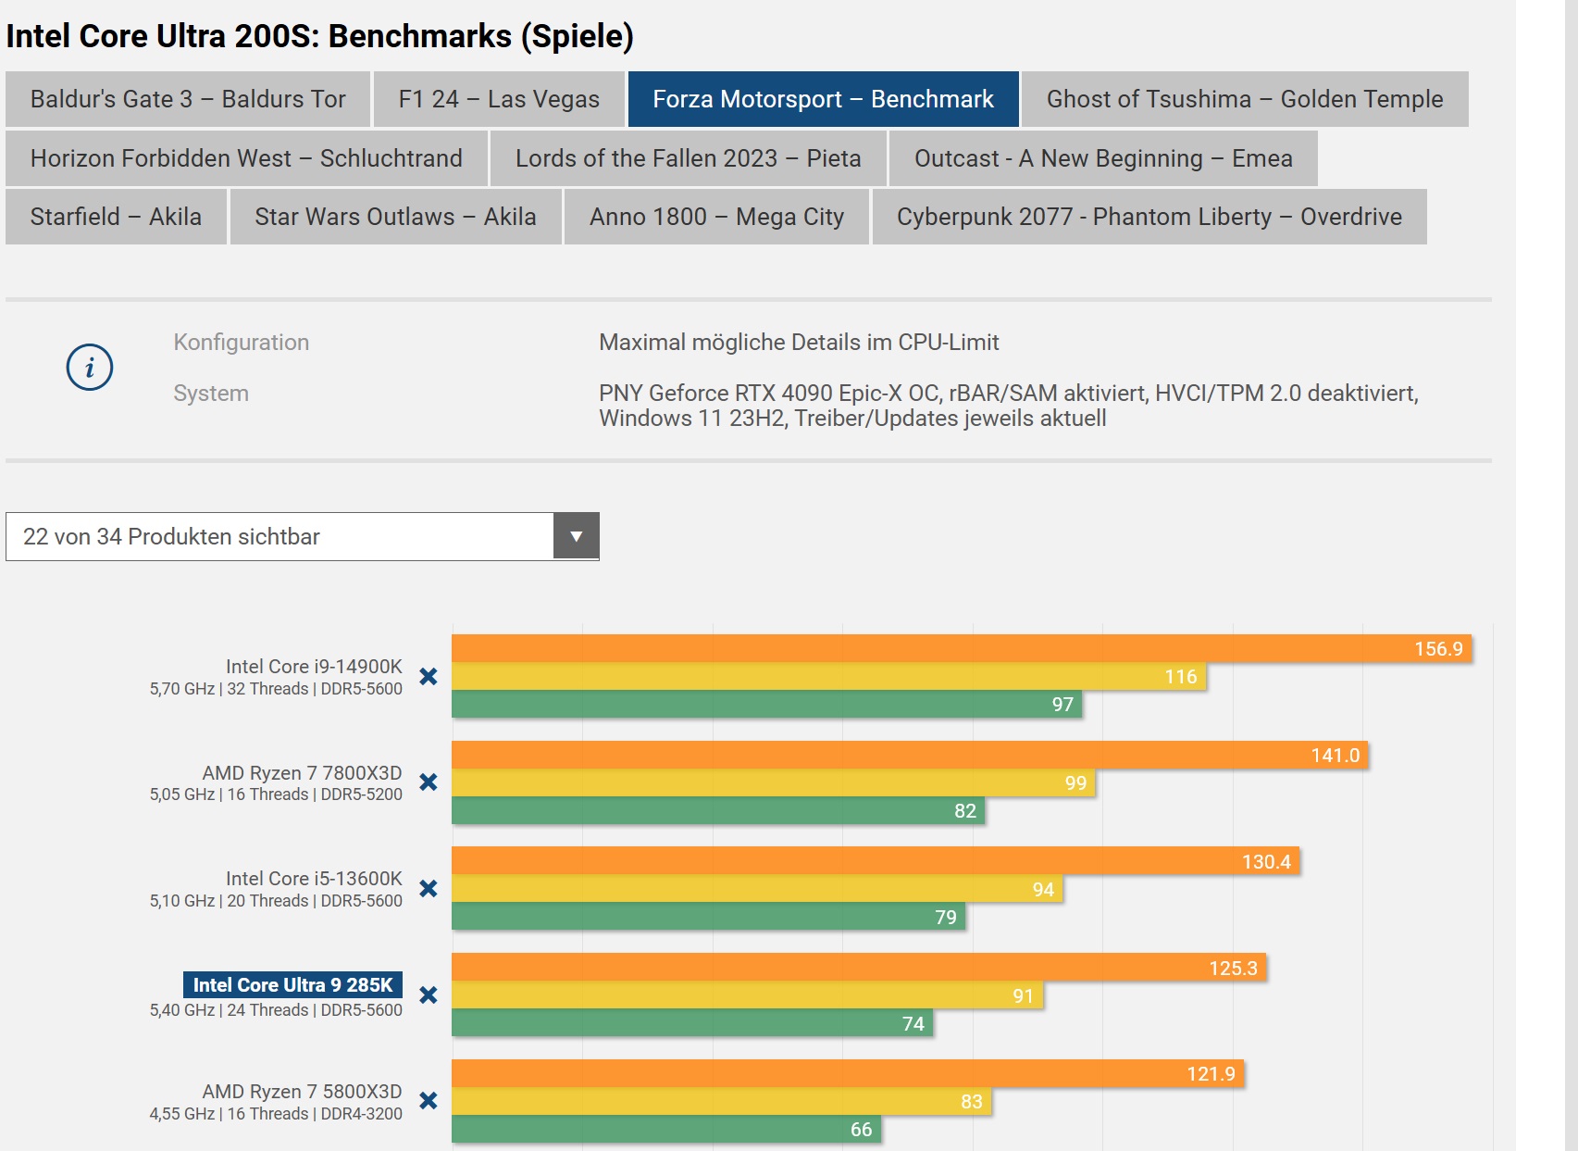Click the '22 von 34 Produkten sichtbar' field
This screenshot has height=1151, width=1578.
tap(302, 536)
